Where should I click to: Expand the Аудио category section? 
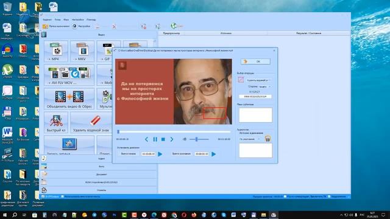point(99,158)
